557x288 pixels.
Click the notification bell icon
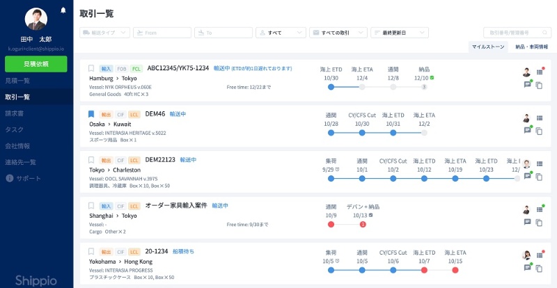64,10
